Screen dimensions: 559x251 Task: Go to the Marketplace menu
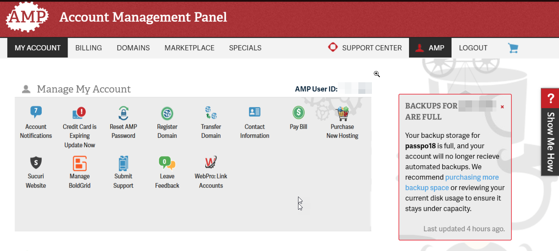click(189, 48)
